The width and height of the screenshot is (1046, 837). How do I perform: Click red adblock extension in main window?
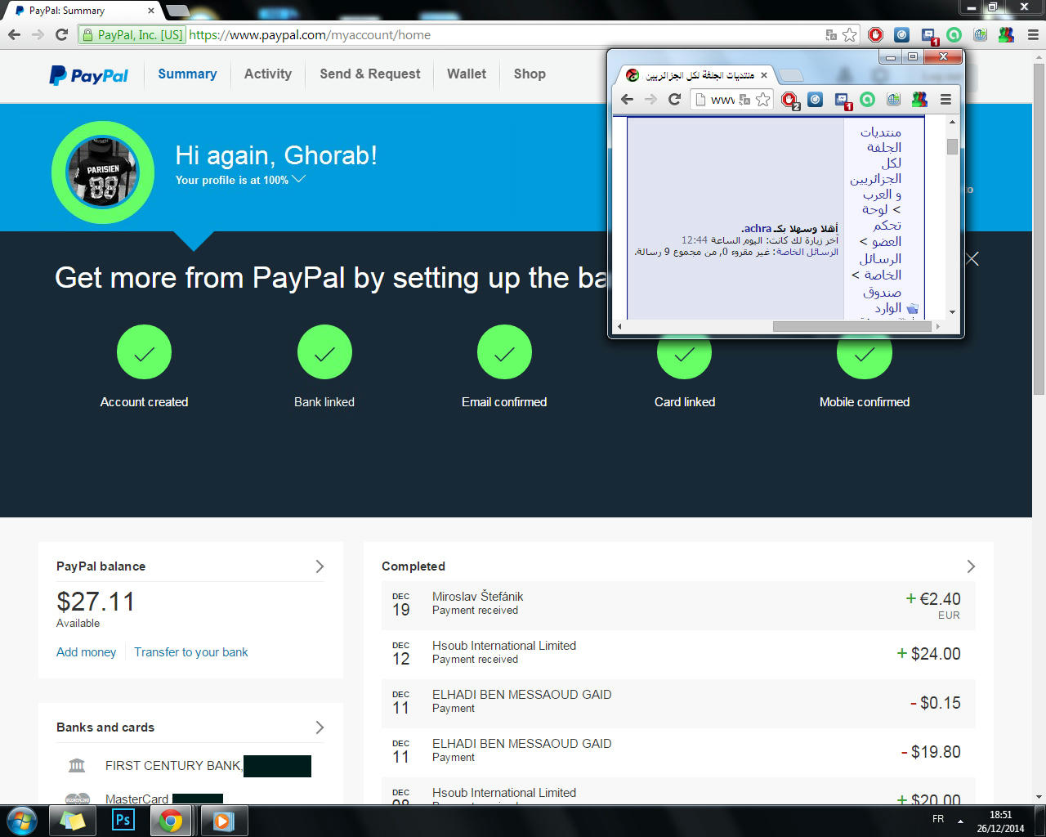tap(876, 34)
